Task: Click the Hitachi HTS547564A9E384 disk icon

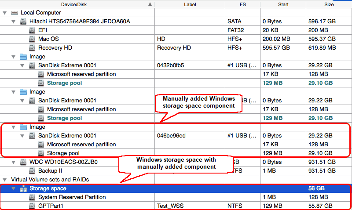Action: click(x=23, y=22)
